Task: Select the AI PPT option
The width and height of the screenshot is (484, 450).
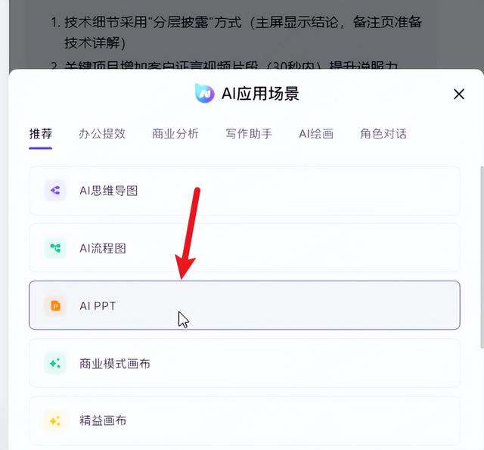Action: [x=244, y=306]
